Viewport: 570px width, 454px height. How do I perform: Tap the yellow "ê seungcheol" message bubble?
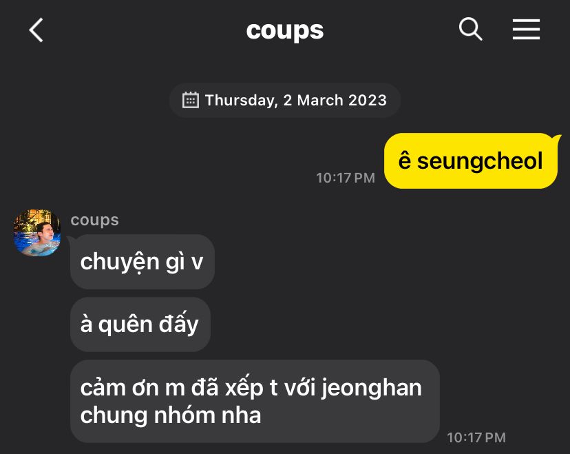[x=471, y=161]
